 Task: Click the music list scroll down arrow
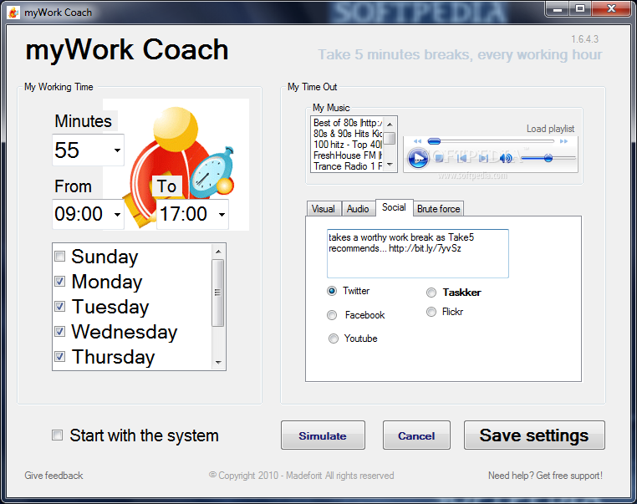coord(390,165)
